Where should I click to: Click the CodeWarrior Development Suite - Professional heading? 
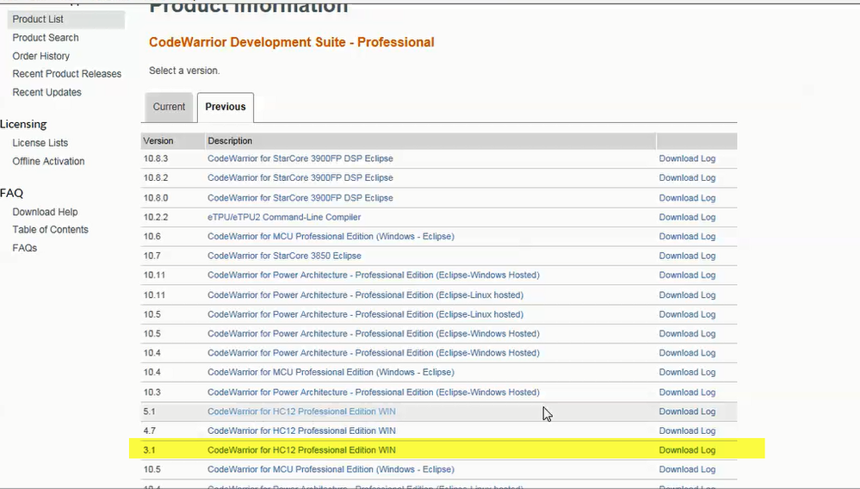291,42
